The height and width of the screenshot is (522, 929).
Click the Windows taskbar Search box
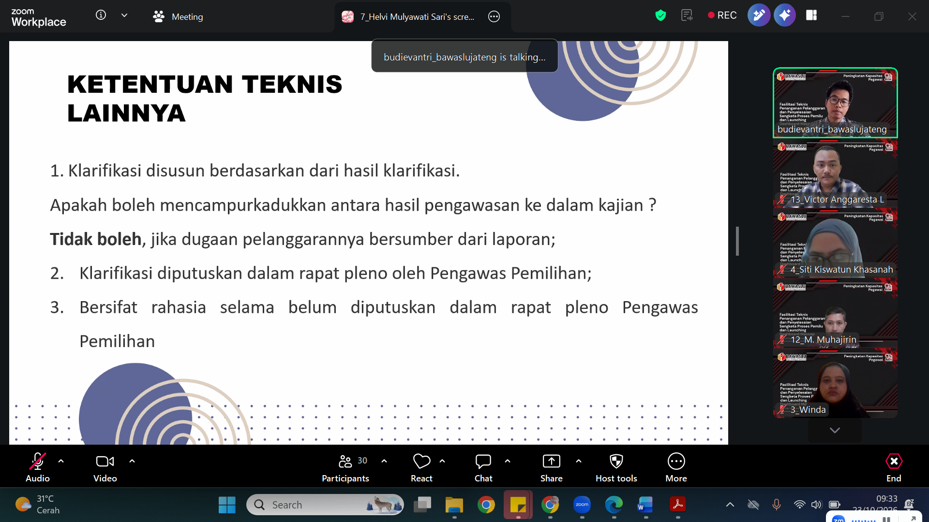(325, 505)
